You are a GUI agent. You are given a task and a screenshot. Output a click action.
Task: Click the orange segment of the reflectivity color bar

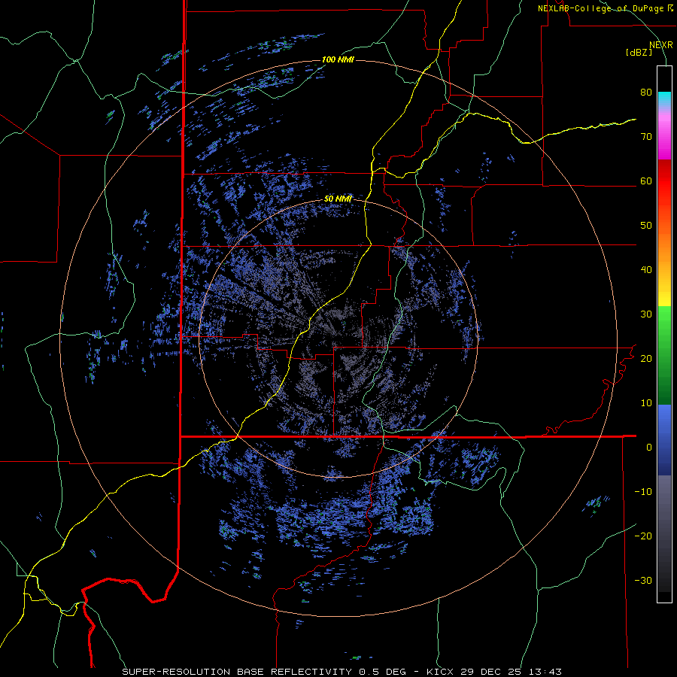click(664, 240)
